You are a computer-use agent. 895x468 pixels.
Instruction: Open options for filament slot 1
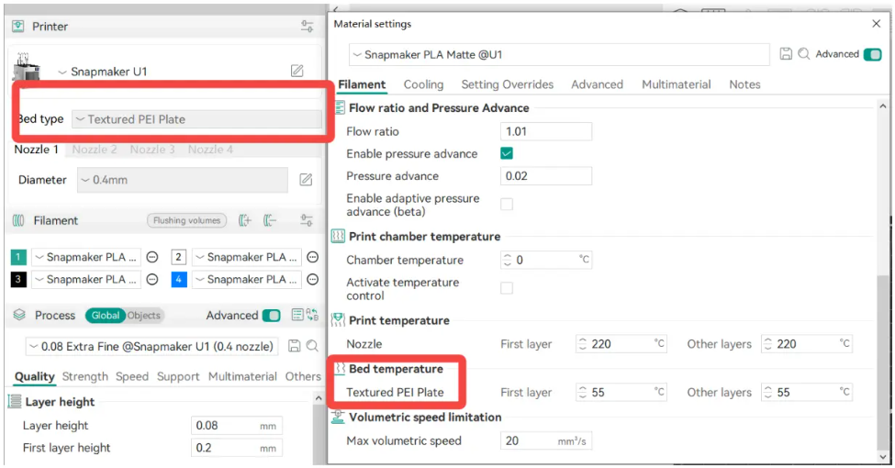[152, 257]
